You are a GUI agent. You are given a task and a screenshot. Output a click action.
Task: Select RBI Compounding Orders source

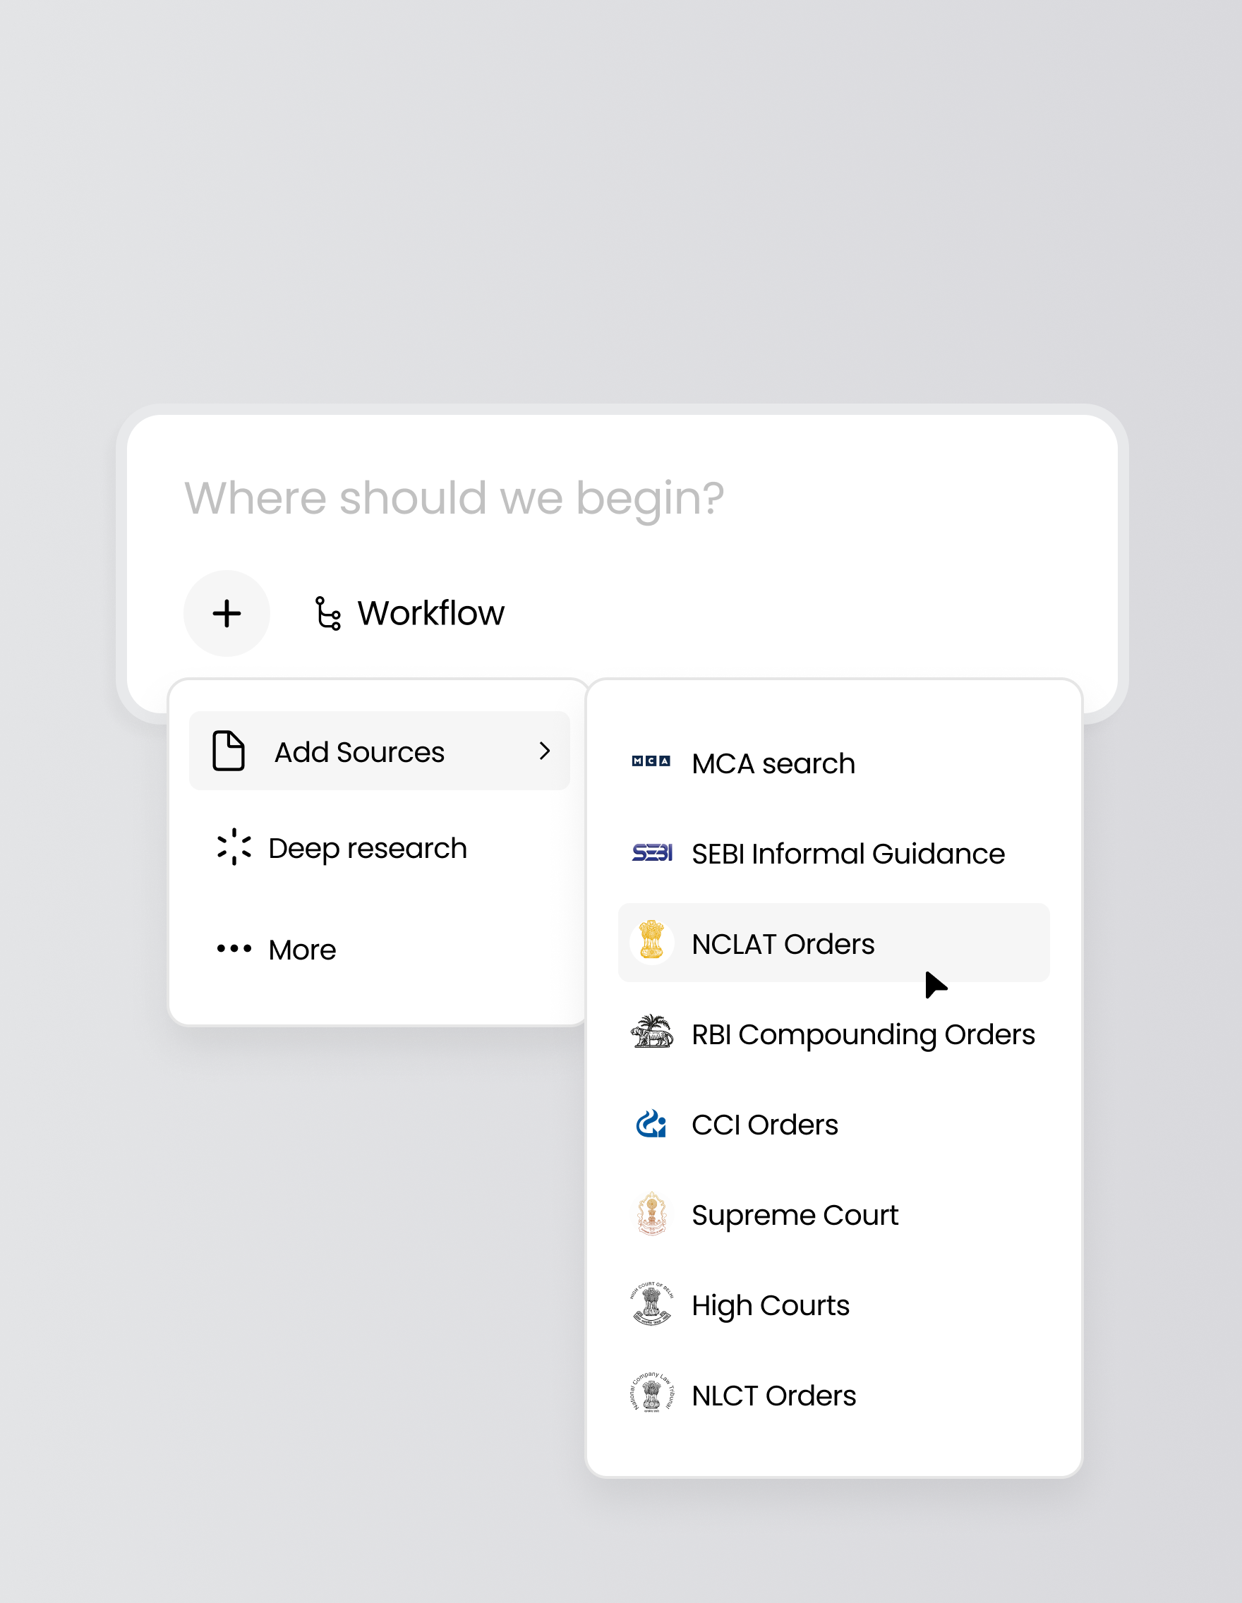pyautogui.click(x=834, y=1034)
